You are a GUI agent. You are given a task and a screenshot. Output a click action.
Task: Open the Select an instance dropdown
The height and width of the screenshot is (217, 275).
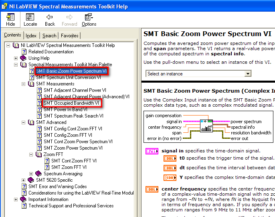pos(248,74)
